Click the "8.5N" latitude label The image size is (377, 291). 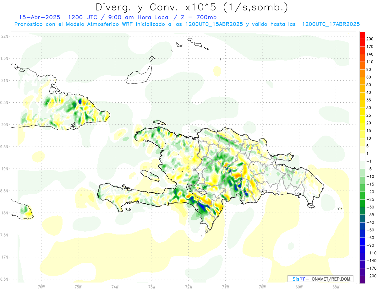pyautogui.click(x=5, y=191)
